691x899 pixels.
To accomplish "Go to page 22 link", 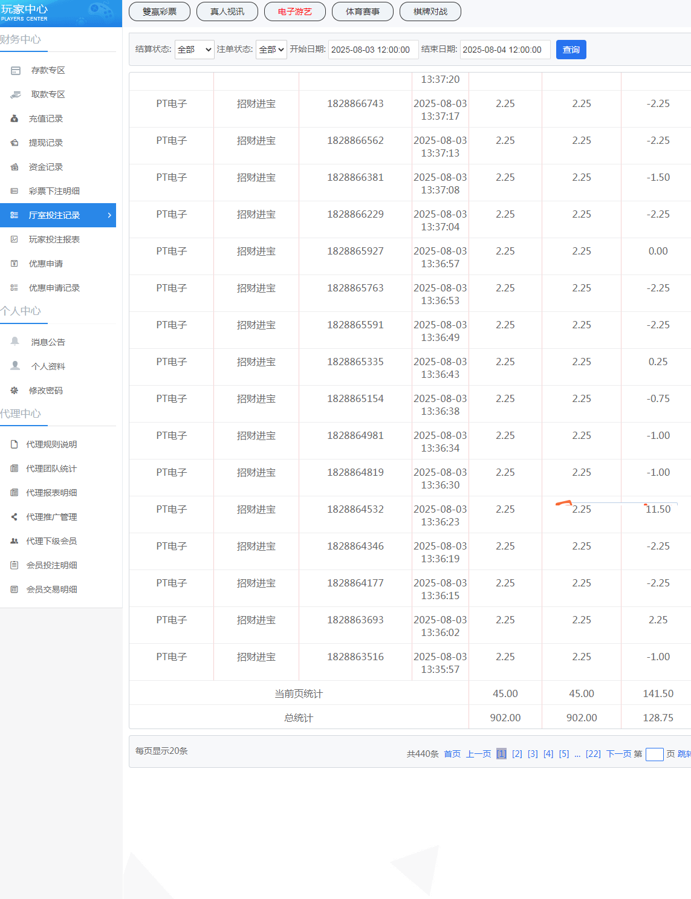I will [x=593, y=754].
